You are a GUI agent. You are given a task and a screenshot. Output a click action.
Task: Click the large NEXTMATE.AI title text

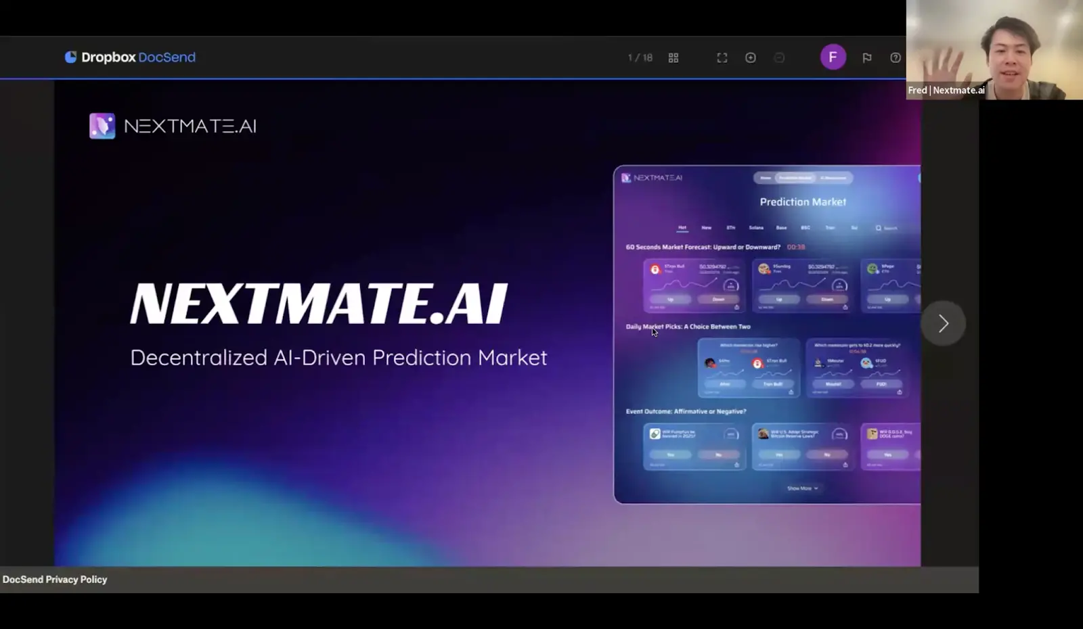319,304
